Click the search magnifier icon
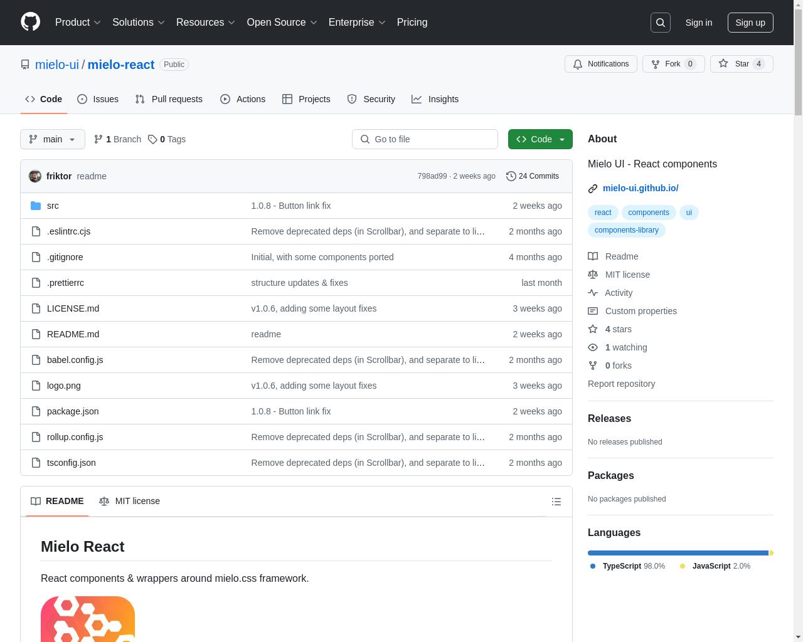803x642 pixels. click(x=661, y=23)
